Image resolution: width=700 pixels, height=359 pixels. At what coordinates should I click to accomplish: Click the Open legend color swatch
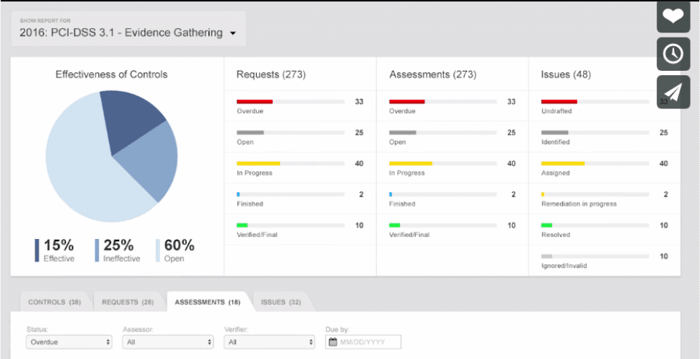point(157,251)
